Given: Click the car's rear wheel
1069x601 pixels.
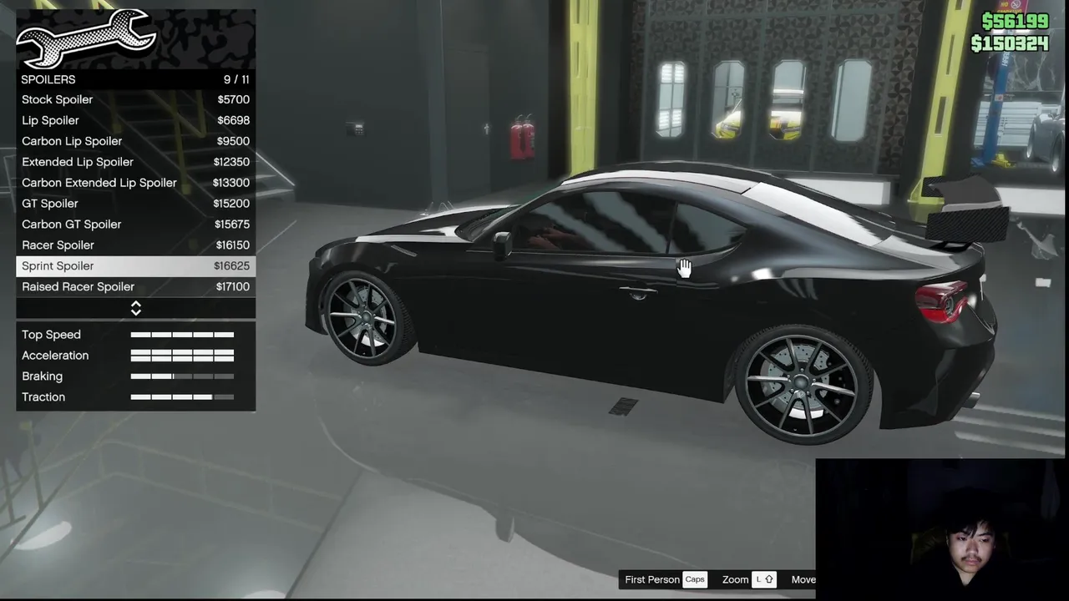Looking at the screenshot, I should (x=802, y=385).
